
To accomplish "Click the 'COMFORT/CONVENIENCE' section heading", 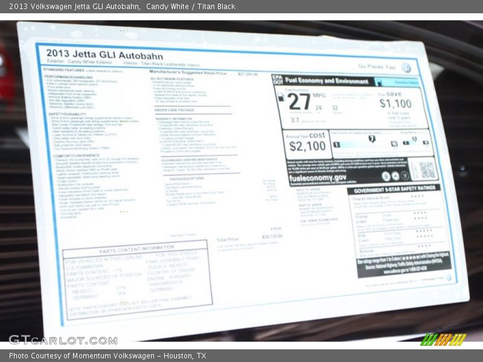I will click(77, 156).
